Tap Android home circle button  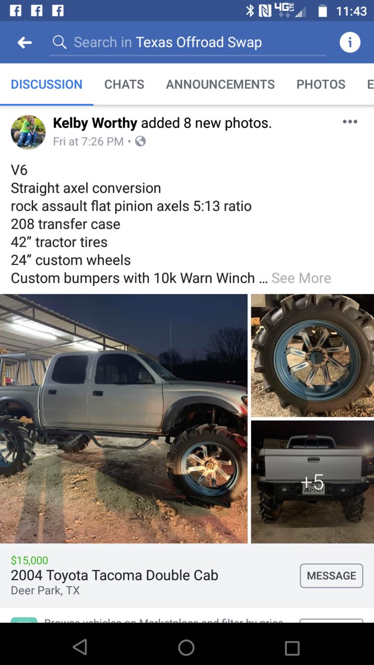pyautogui.click(x=186, y=647)
